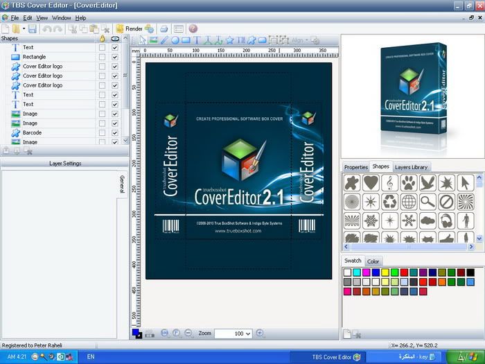
Task: Pick the magenta swatch in top row
Action: click(367, 272)
